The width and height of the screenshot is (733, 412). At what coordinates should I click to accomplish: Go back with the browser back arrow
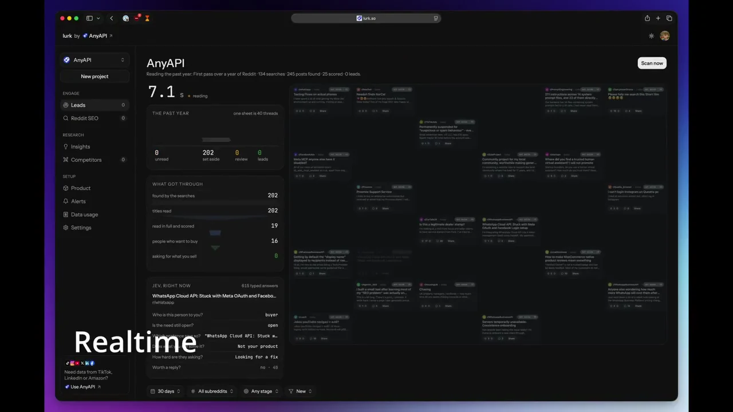112,18
